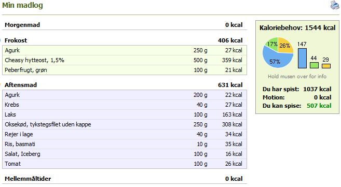Viewport: 341px width, 187px height.
Task: Click the Salat, Iceberg entry
Action: pos(125,154)
